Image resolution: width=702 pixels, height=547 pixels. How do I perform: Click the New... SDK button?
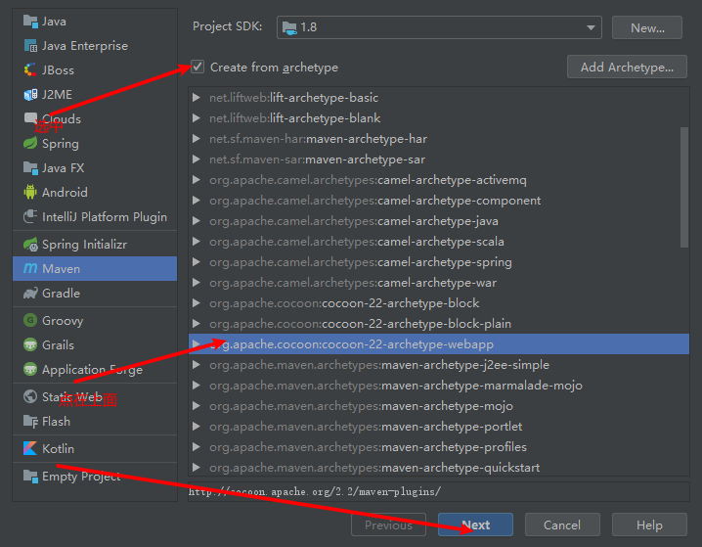[647, 27]
